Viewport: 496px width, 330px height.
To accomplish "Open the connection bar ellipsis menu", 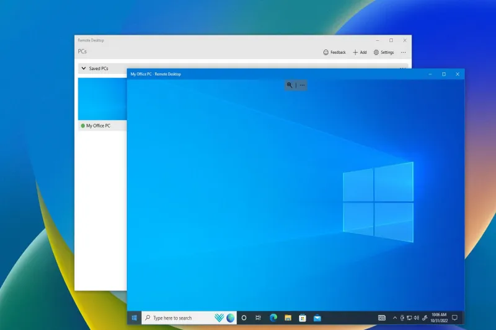I will pyautogui.click(x=303, y=85).
